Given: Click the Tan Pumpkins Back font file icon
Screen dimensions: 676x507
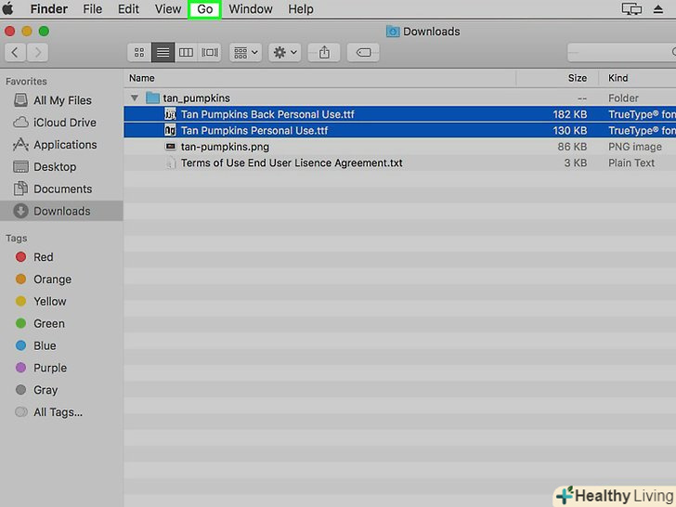Looking at the screenshot, I should click(170, 114).
